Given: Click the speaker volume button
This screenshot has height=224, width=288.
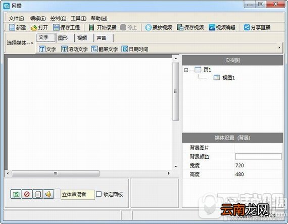Looking at the screenshot, I should coord(49,194).
